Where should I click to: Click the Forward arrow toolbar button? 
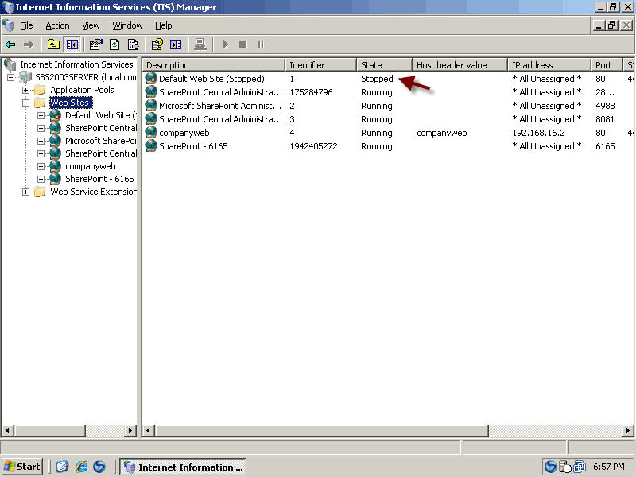tap(29, 45)
